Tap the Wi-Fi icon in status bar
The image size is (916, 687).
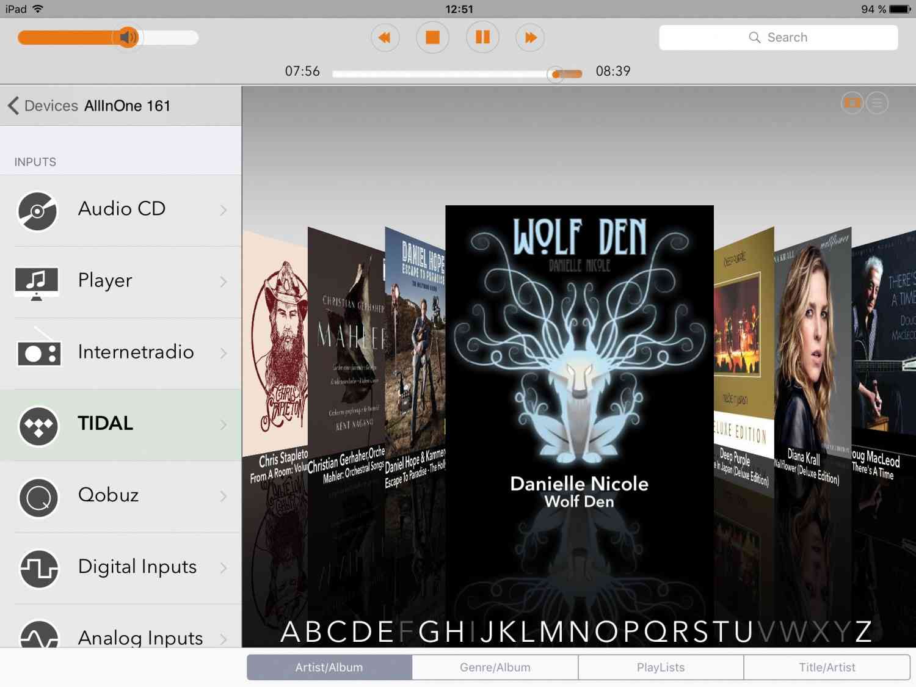click(38, 9)
